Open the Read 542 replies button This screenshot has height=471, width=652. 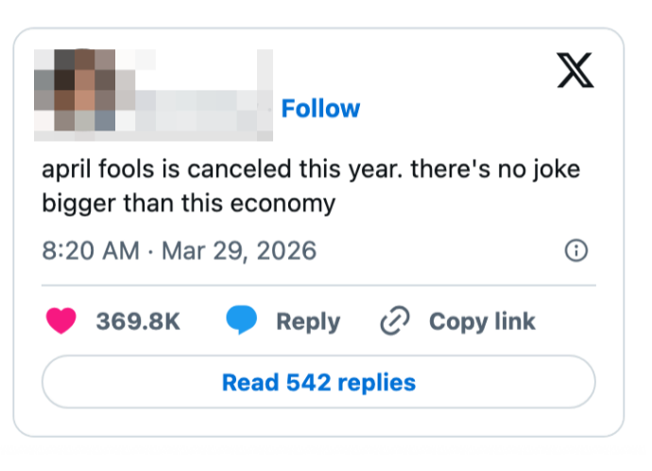tap(318, 382)
